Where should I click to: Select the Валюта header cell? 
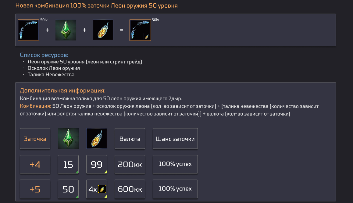coord(130,139)
